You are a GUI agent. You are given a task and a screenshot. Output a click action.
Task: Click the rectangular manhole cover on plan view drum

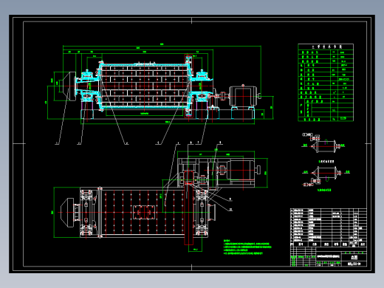144,212
